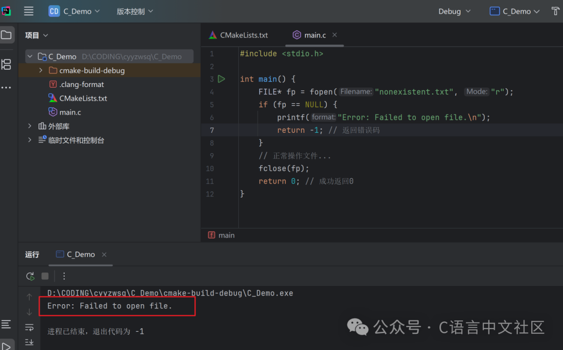
Task: Expand the 临时文件和控制台 node
Action: [30, 140]
